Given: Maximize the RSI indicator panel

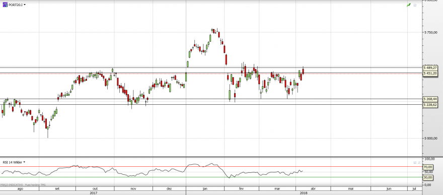Looking at the screenshot, I should point(415,162).
